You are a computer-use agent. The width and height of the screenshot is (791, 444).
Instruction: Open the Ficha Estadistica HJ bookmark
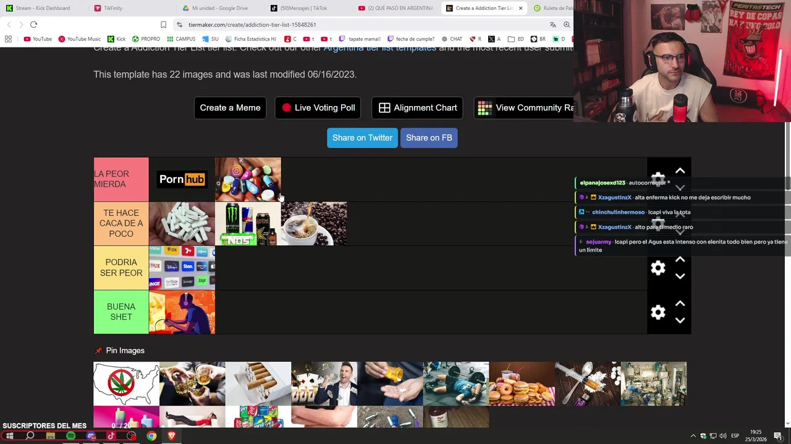click(250, 39)
